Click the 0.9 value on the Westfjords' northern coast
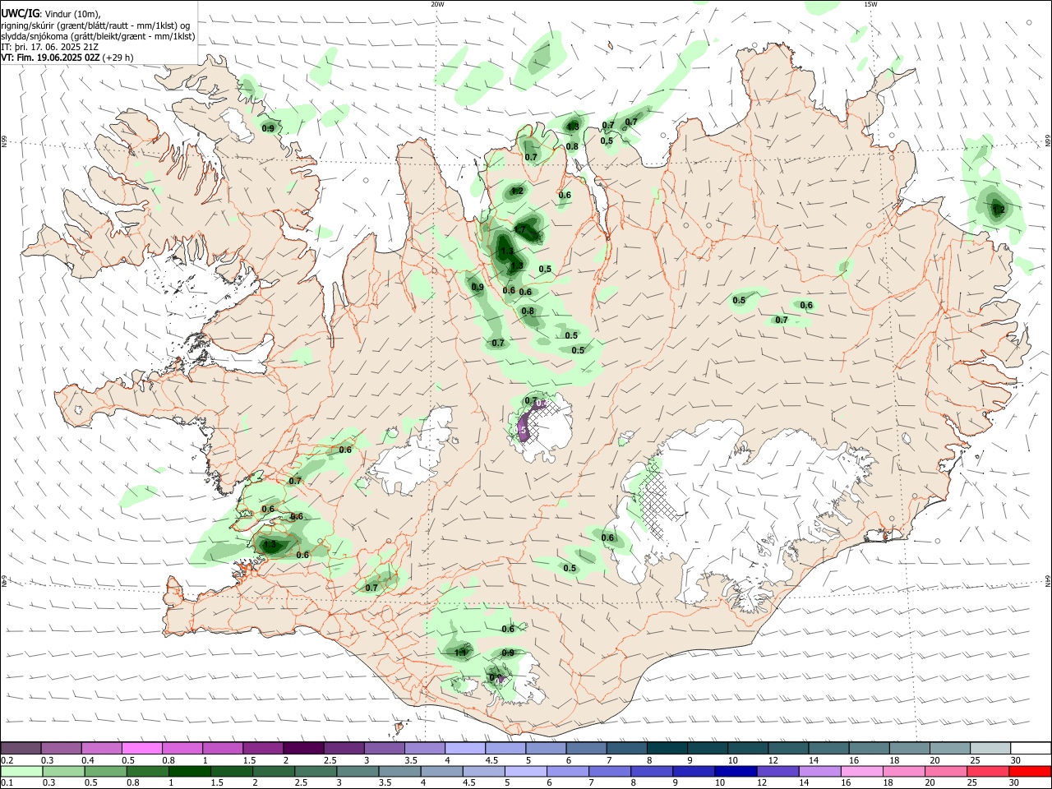The height and width of the screenshot is (789, 1052). click(268, 128)
